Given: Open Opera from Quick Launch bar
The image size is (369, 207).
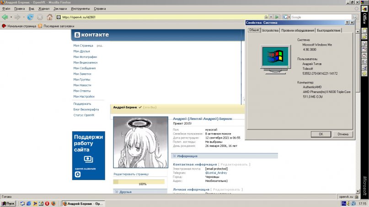Looking at the screenshot, I should 47,203.
